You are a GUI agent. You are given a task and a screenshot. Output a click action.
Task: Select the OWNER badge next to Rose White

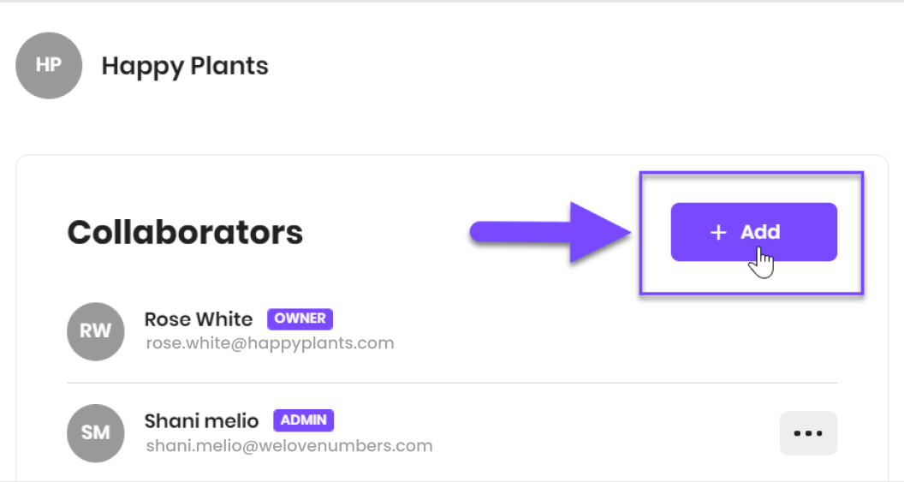pyautogui.click(x=300, y=318)
